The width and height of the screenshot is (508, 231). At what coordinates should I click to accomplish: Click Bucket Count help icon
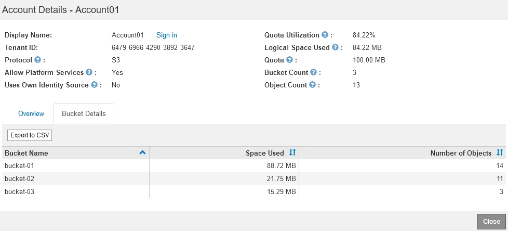tap(314, 72)
